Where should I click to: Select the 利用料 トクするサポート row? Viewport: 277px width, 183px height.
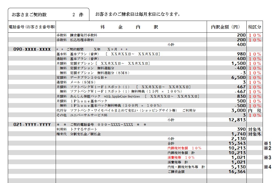click(x=77, y=129)
